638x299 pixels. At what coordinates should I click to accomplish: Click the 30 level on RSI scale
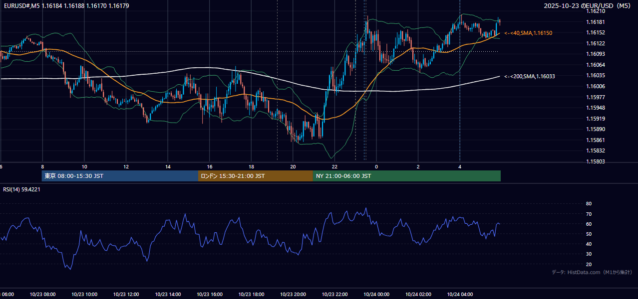(x=589, y=254)
